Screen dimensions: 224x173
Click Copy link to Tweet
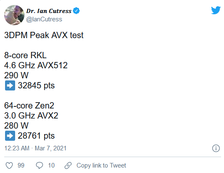point(101,165)
